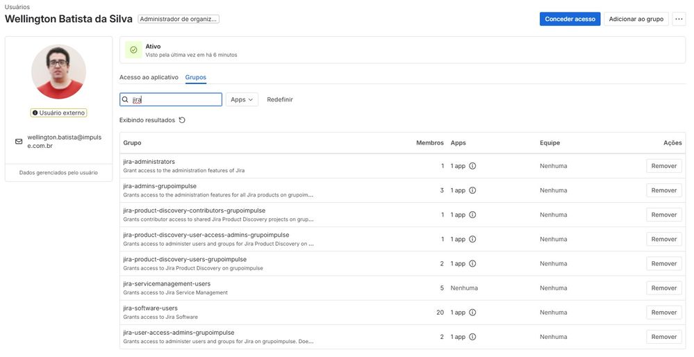Remove user from jira-admins-grupoimpulse group
Image resolution: width=694 pixels, height=357 pixels.
coord(664,190)
